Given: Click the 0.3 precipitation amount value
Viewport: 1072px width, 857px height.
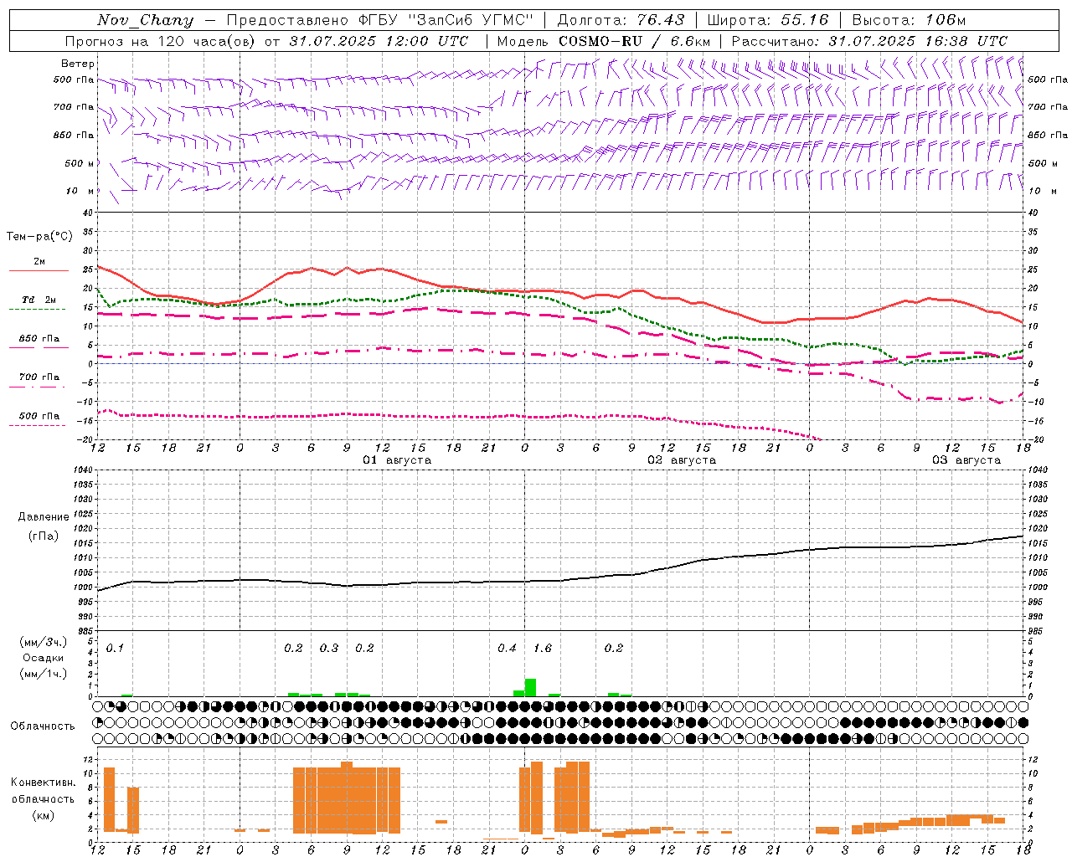Looking at the screenshot, I should 329,649.
